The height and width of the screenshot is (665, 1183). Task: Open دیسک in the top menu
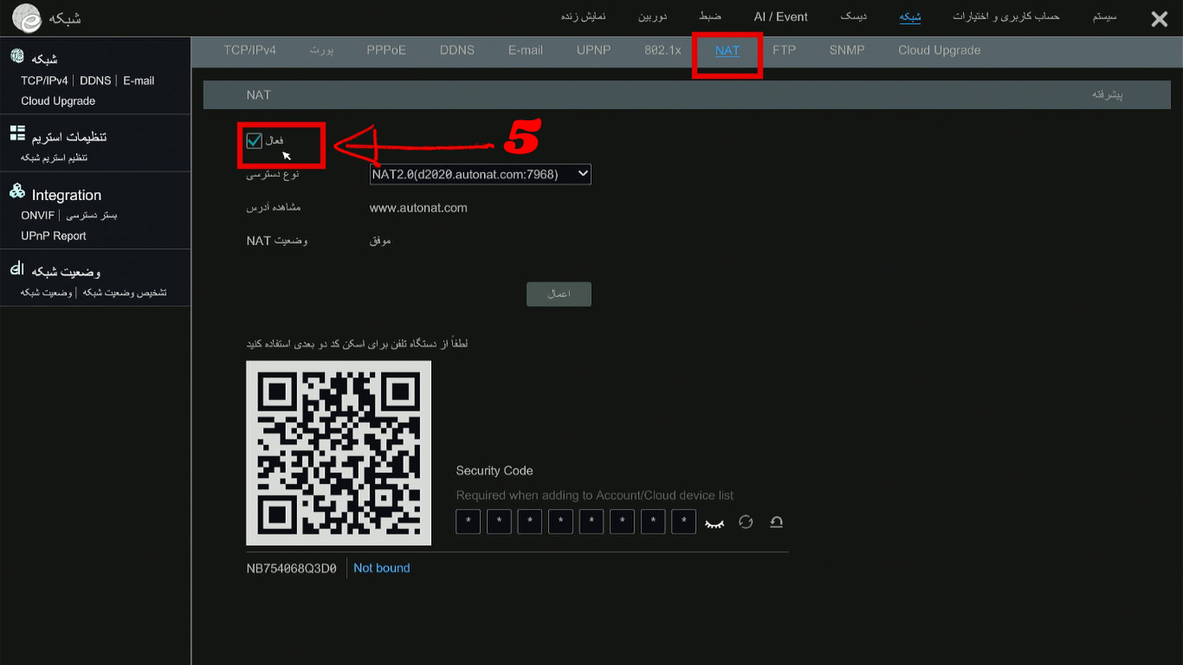[x=854, y=16]
